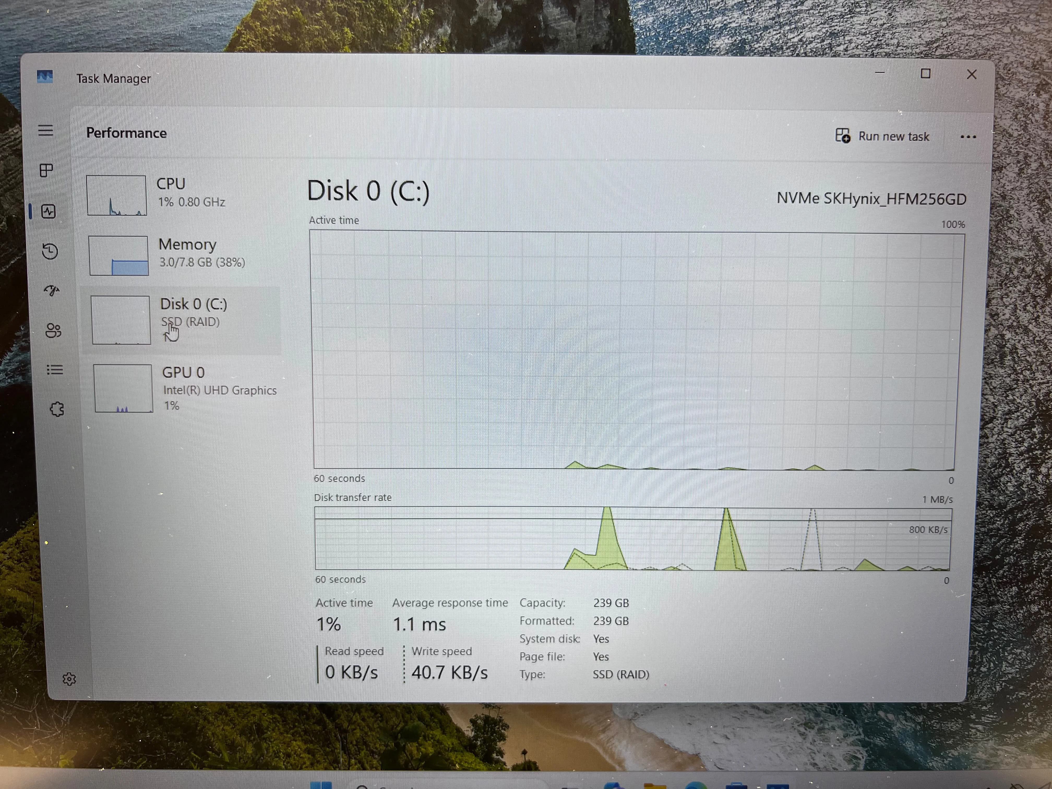1052x789 pixels.
Task: Open the Services puzzle-piece icon
Action: (x=57, y=409)
